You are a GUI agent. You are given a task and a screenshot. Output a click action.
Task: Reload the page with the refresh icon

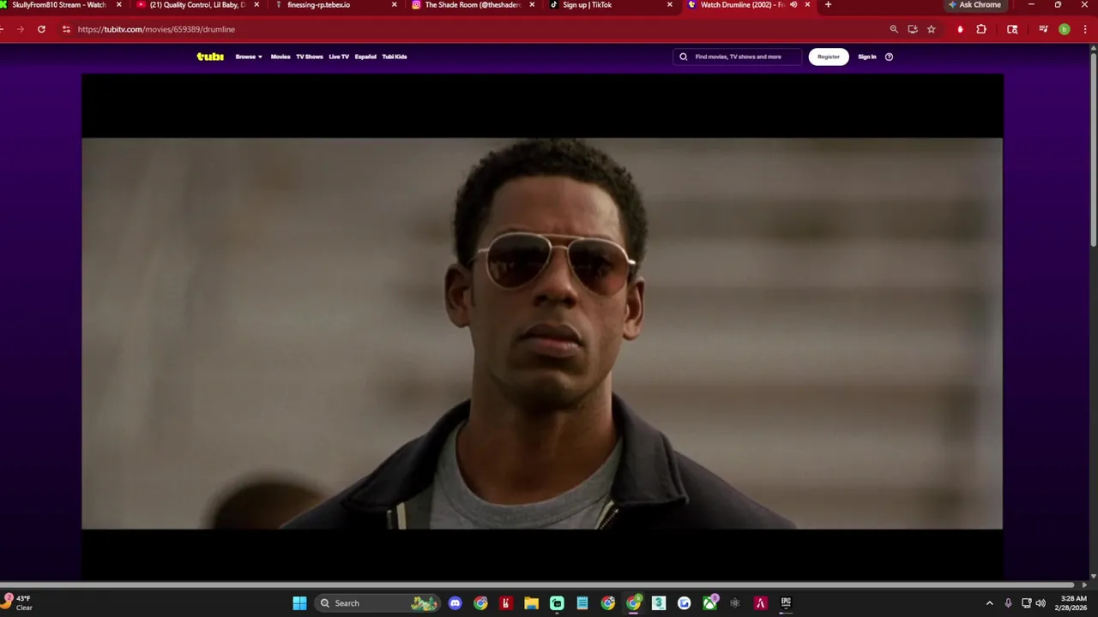[41, 29]
